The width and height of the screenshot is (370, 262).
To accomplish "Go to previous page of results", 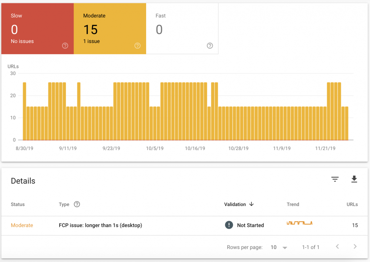I will (x=337, y=247).
